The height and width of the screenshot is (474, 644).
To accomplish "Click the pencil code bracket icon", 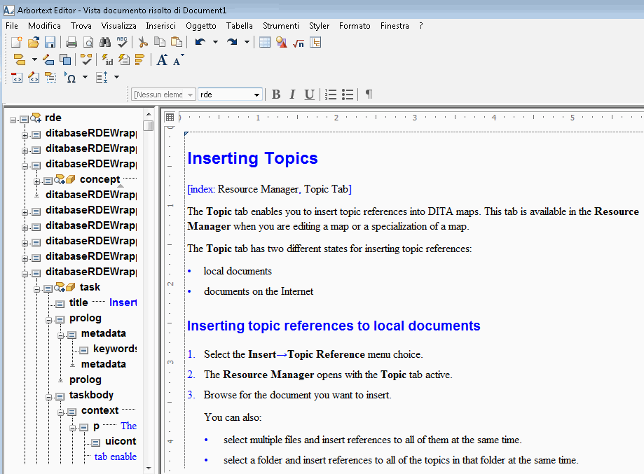I will pyautogui.click(x=34, y=77).
